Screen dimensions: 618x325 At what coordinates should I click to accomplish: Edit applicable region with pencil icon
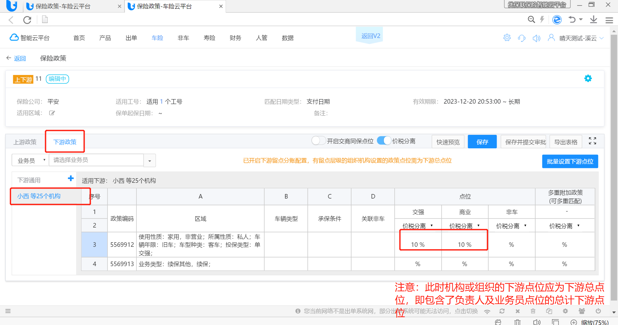click(x=52, y=113)
